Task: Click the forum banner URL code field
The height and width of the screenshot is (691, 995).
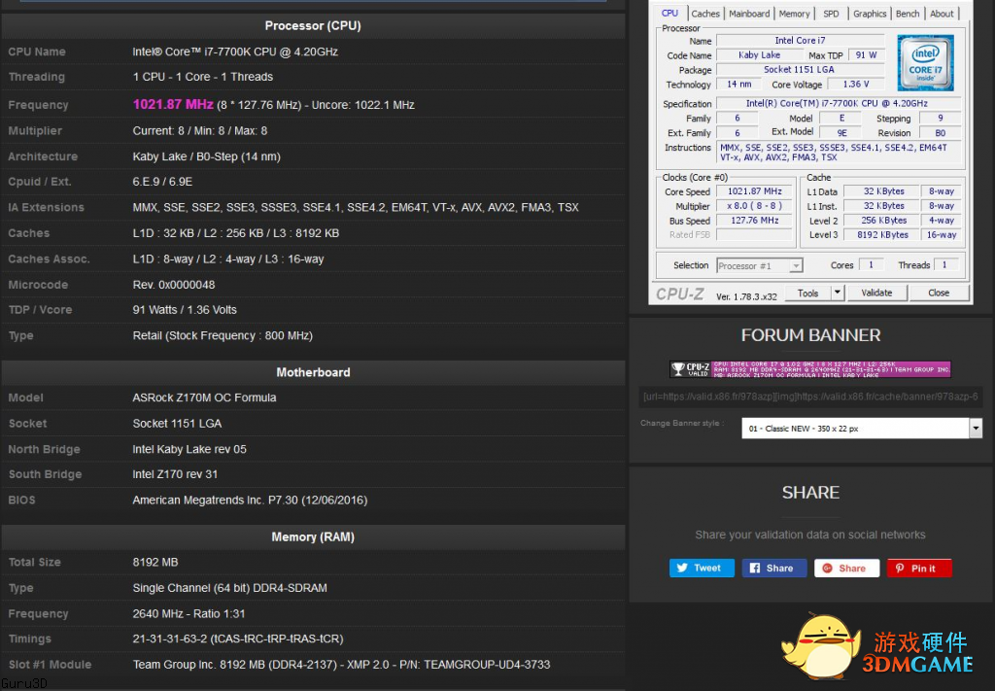Action: click(x=810, y=397)
